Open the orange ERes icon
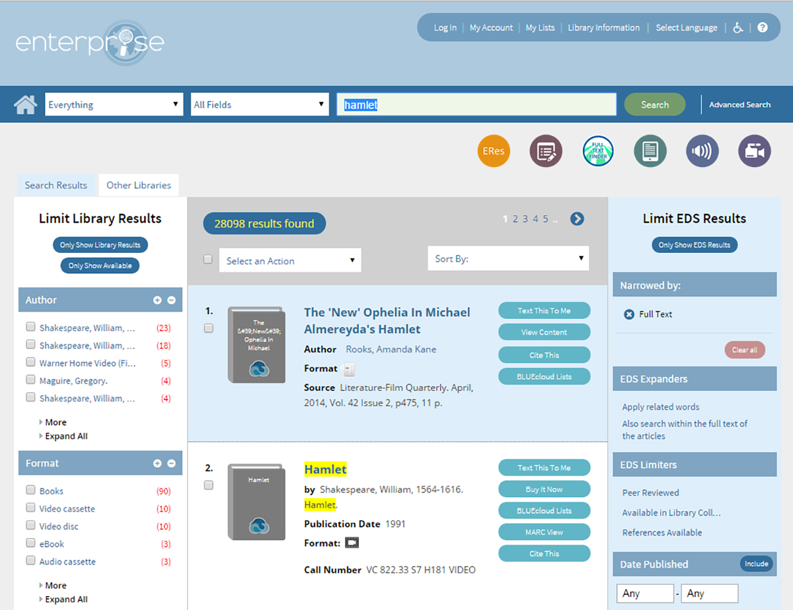793x610 pixels. (x=494, y=151)
